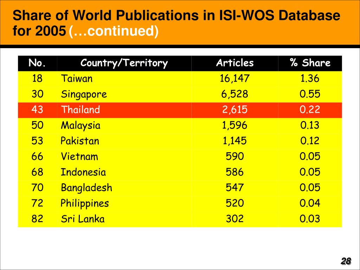
Task: Click the articles value '16,147'
Action: point(234,78)
